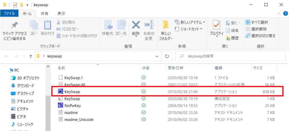Open the address bar history dropdown
289x131 pixels.
157,56
